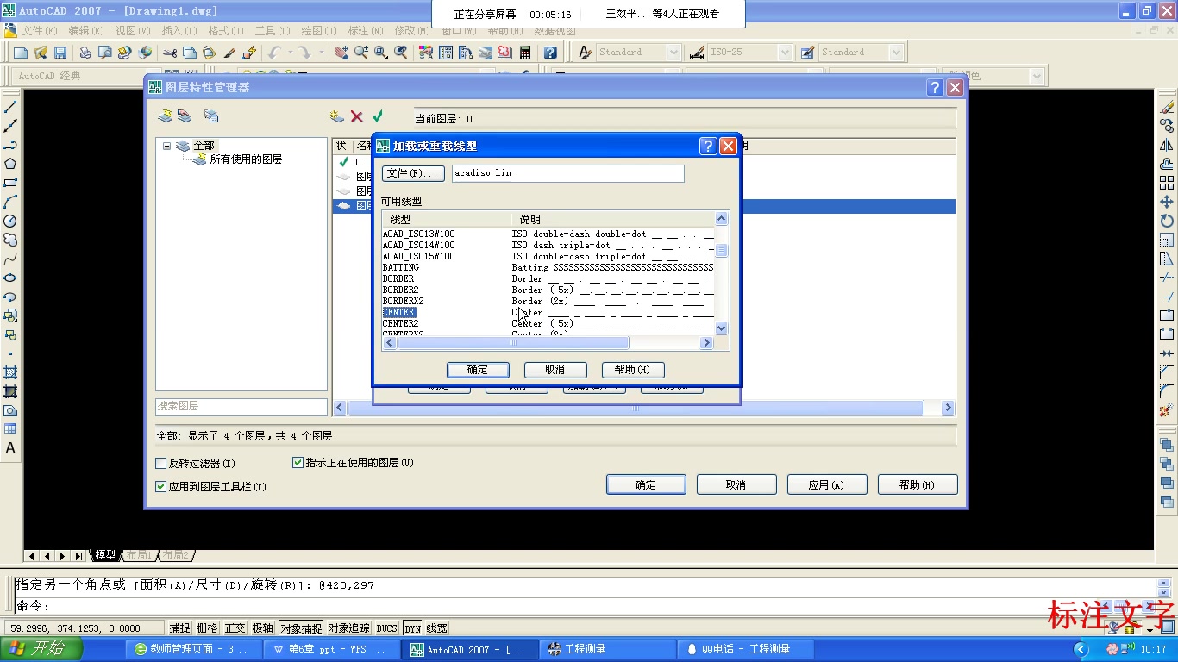Open the 编辑(E) menu

85,31
